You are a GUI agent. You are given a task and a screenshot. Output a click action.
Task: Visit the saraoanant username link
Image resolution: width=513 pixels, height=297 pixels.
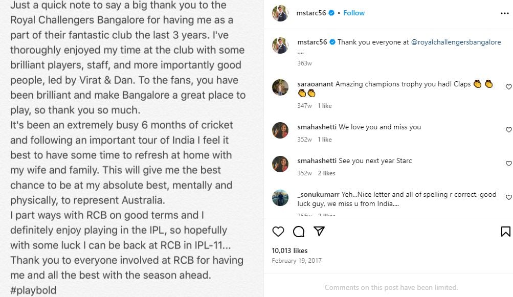[315, 84]
